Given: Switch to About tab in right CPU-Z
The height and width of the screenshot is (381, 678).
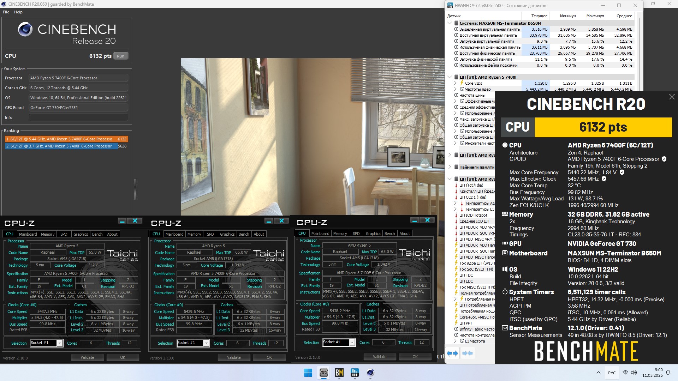Looking at the screenshot, I should 405,234.
